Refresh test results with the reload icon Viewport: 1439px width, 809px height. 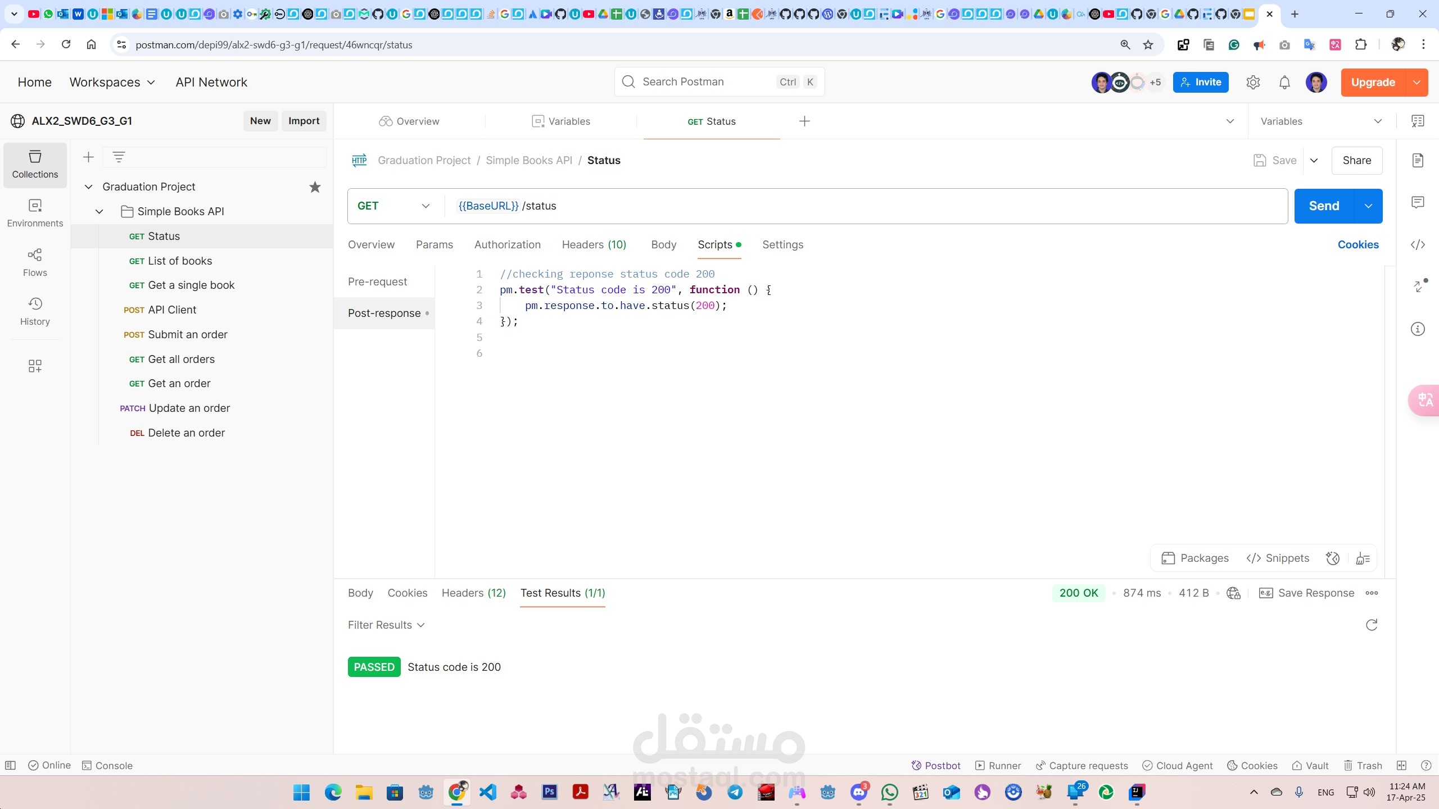tap(1372, 625)
